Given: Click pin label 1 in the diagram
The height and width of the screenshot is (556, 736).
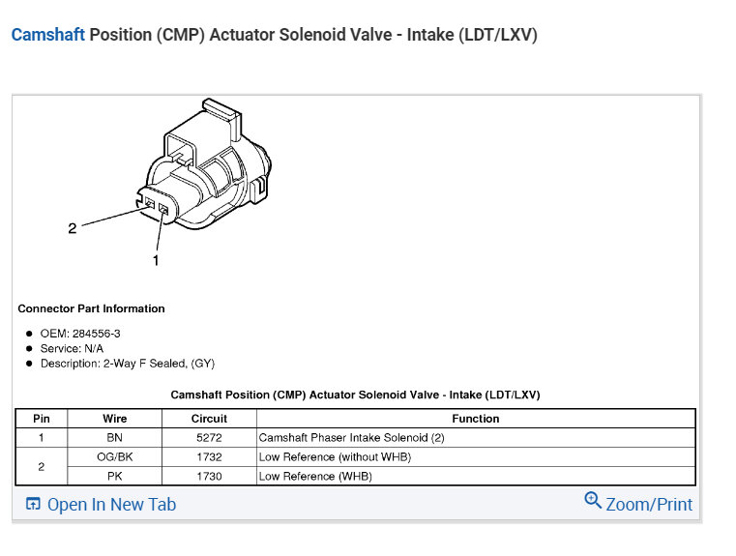Looking at the screenshot, I should click(x=155, y=260).
